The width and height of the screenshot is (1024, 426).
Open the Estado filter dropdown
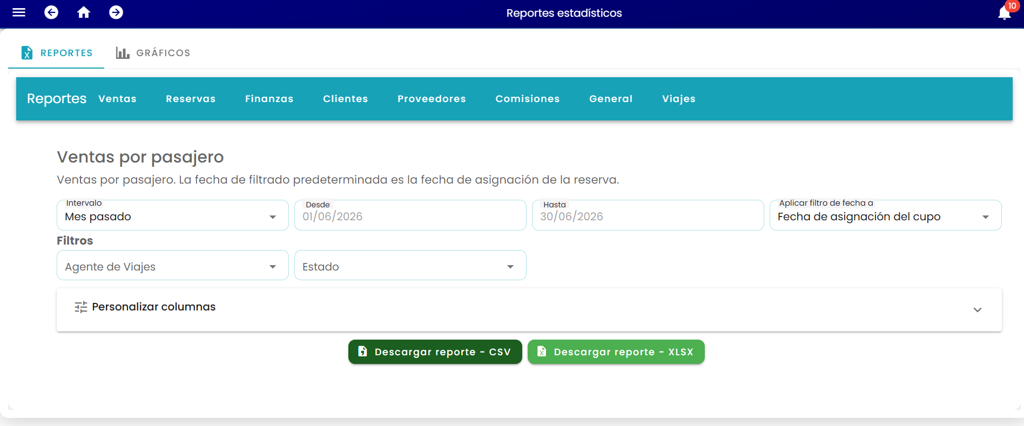point(410,265)
